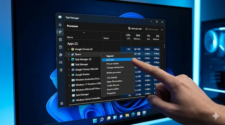This screenshot has width=225, height=125.
Task: Click the Task Manager icon on taskbar
Action: pyautogui.click(x=144, y=113)
